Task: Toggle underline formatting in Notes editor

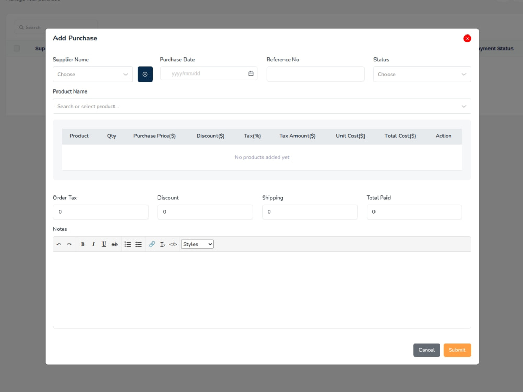Action: click(x=104, y=244)
